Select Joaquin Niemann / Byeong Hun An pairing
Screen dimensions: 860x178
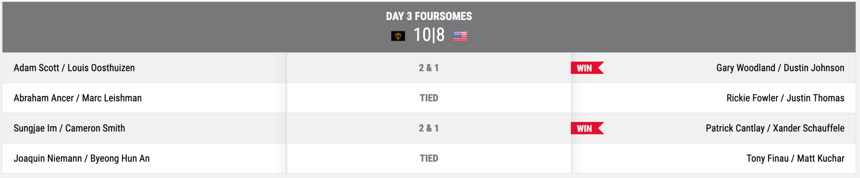(81, 158)
